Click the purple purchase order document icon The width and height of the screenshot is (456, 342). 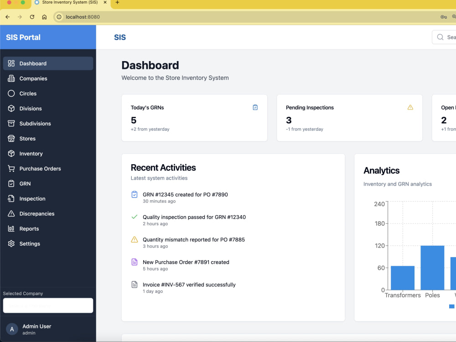(x=135, y=262)
